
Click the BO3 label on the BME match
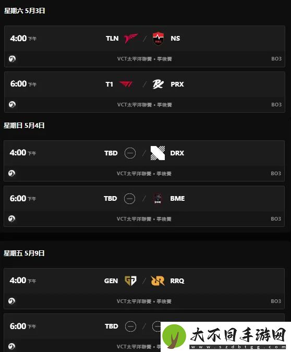point(276,219)
